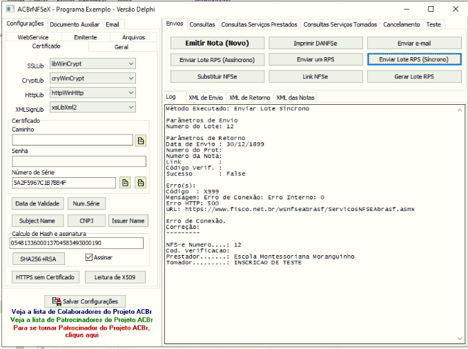Expand the XMLSignLib combo box

pyautogui.click(x=92, y=108)
